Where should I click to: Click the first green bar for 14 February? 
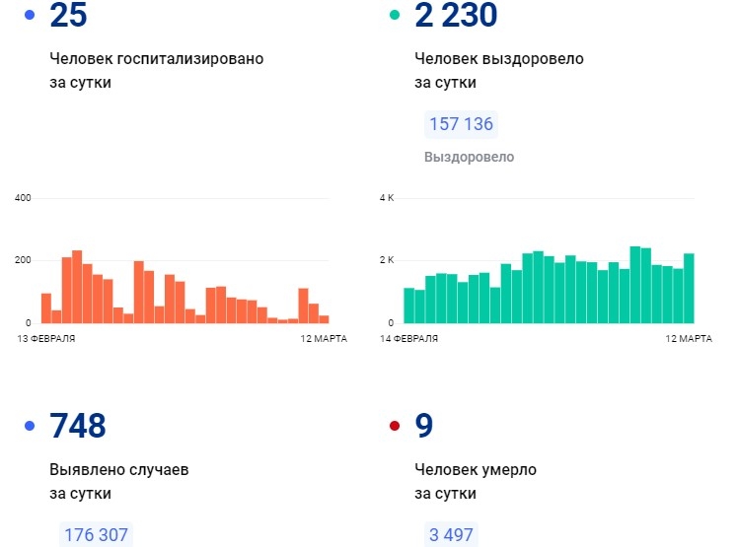pos(409,306)
